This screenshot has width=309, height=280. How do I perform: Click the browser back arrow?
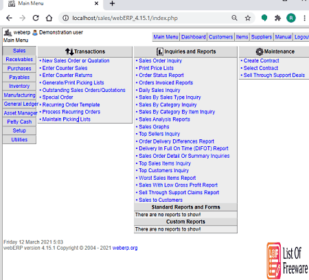coord(9,18)
